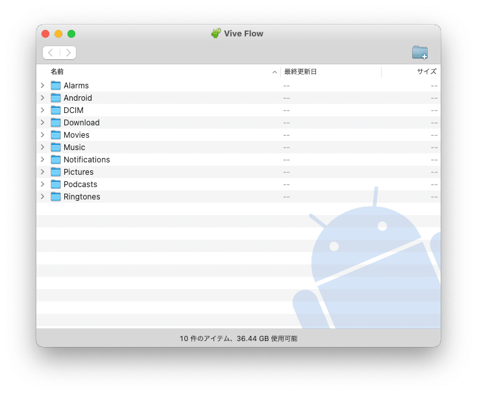Image resolution: width=477 pixels, height=395 pixels.
Task: Click the new folder icon in toolbar
Action: click(420, 53)
